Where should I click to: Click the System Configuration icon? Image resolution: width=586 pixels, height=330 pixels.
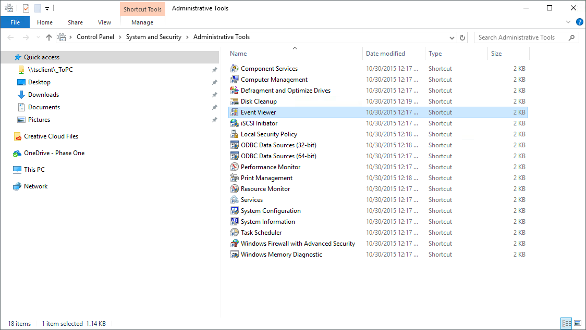pyautogui.click(x=234, y=210)
